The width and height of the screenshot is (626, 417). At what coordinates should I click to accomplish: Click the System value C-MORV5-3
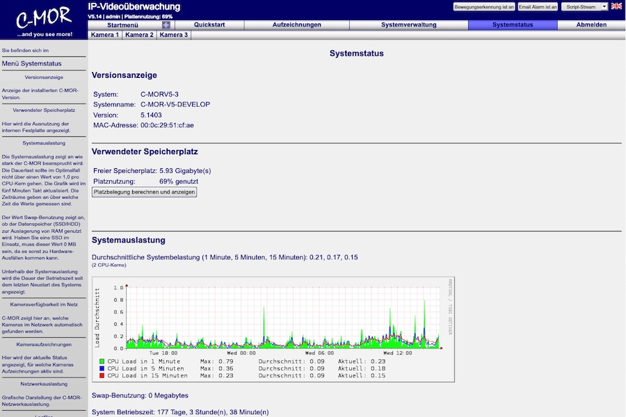[159, 95]
